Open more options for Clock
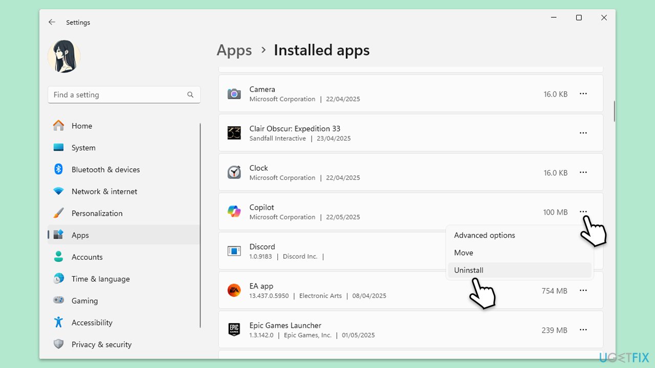 (x=583, y=173)
